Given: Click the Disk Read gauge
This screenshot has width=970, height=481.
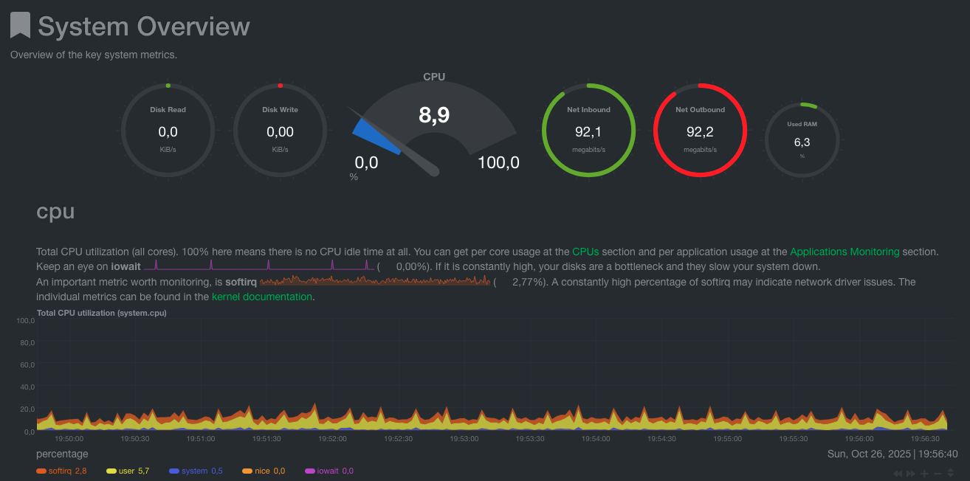Looking at the screenshot, I should [x=168, y=131].
